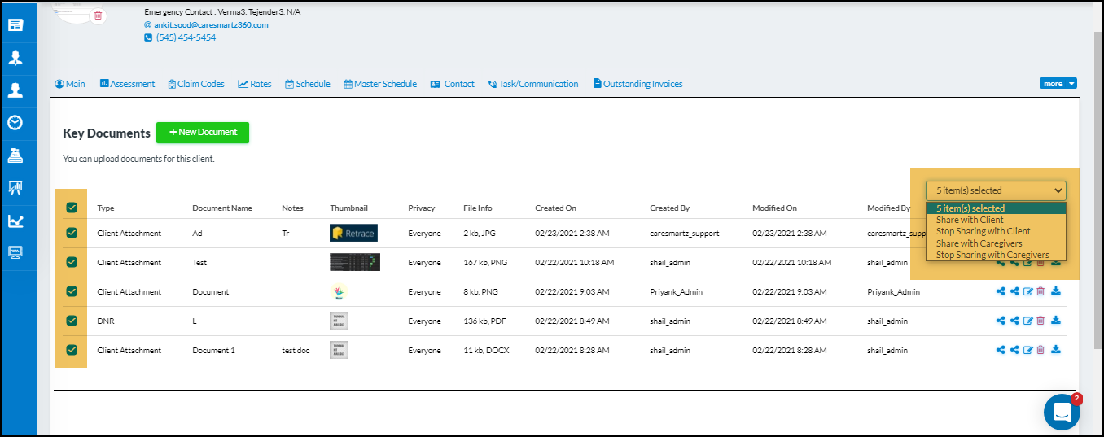Delete the profile photo with trash icon
The width and height of the screenshot is (1104, 437).
point(98,15)
